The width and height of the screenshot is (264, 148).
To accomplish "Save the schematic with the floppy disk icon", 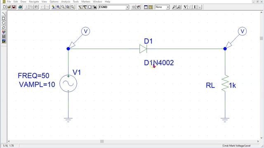I will (14, 7).
